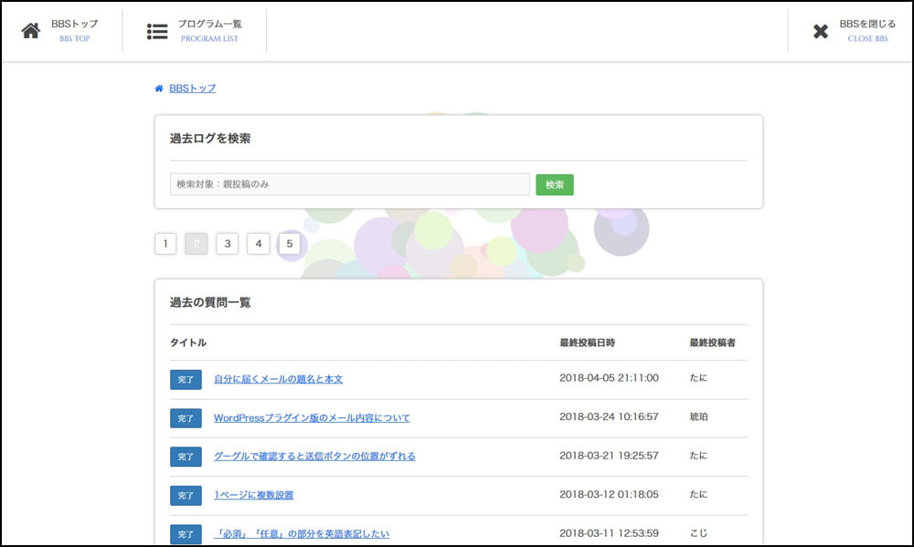The height and width of the screenshot is (547, 914).
Task: Click poster たに in 2018-04-05 row
Action: click(x=698, y=378)
